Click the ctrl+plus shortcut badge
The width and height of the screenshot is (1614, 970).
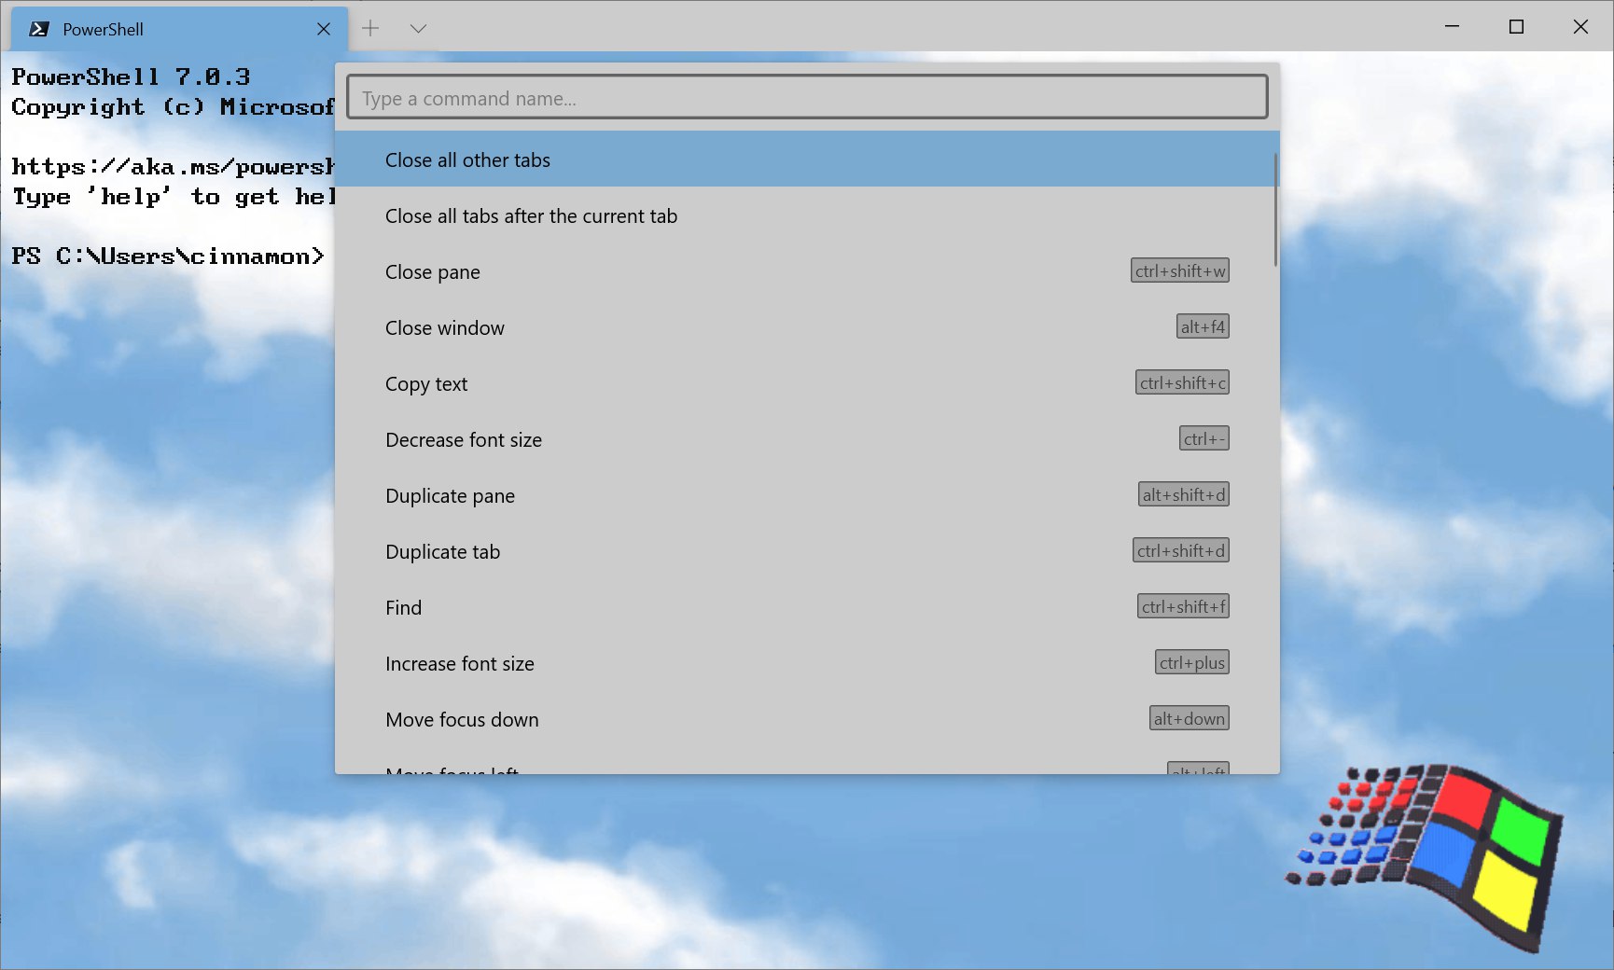pos(1192,662)
